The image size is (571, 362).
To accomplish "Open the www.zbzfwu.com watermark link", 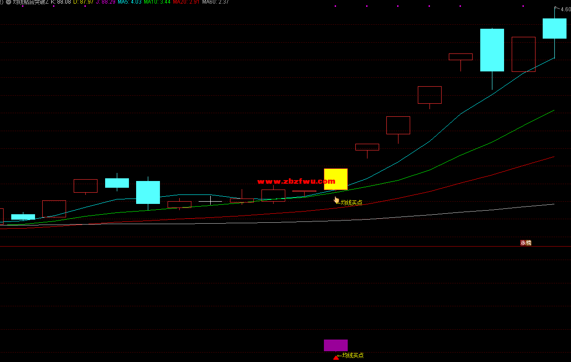I will tap(296, 181).
